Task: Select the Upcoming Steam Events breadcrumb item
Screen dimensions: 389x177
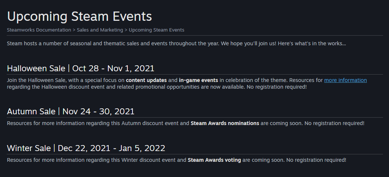Action: click(157, 30)
